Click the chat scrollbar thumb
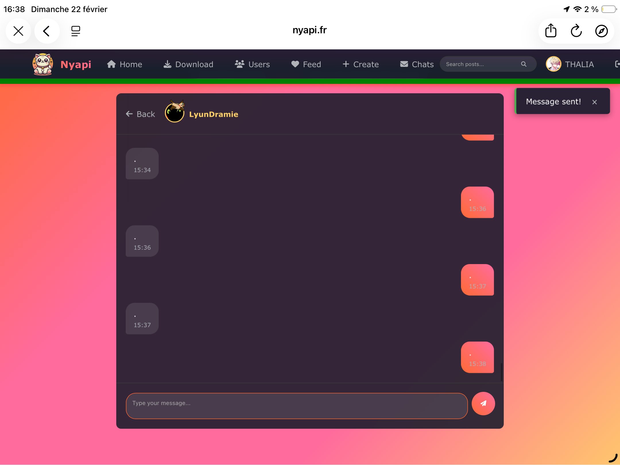The height and width of the screenshot is (465, 620). [x=501, y=372]
